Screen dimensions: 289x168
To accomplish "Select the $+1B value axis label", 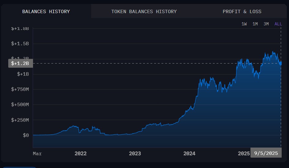I will click(23, 74).
